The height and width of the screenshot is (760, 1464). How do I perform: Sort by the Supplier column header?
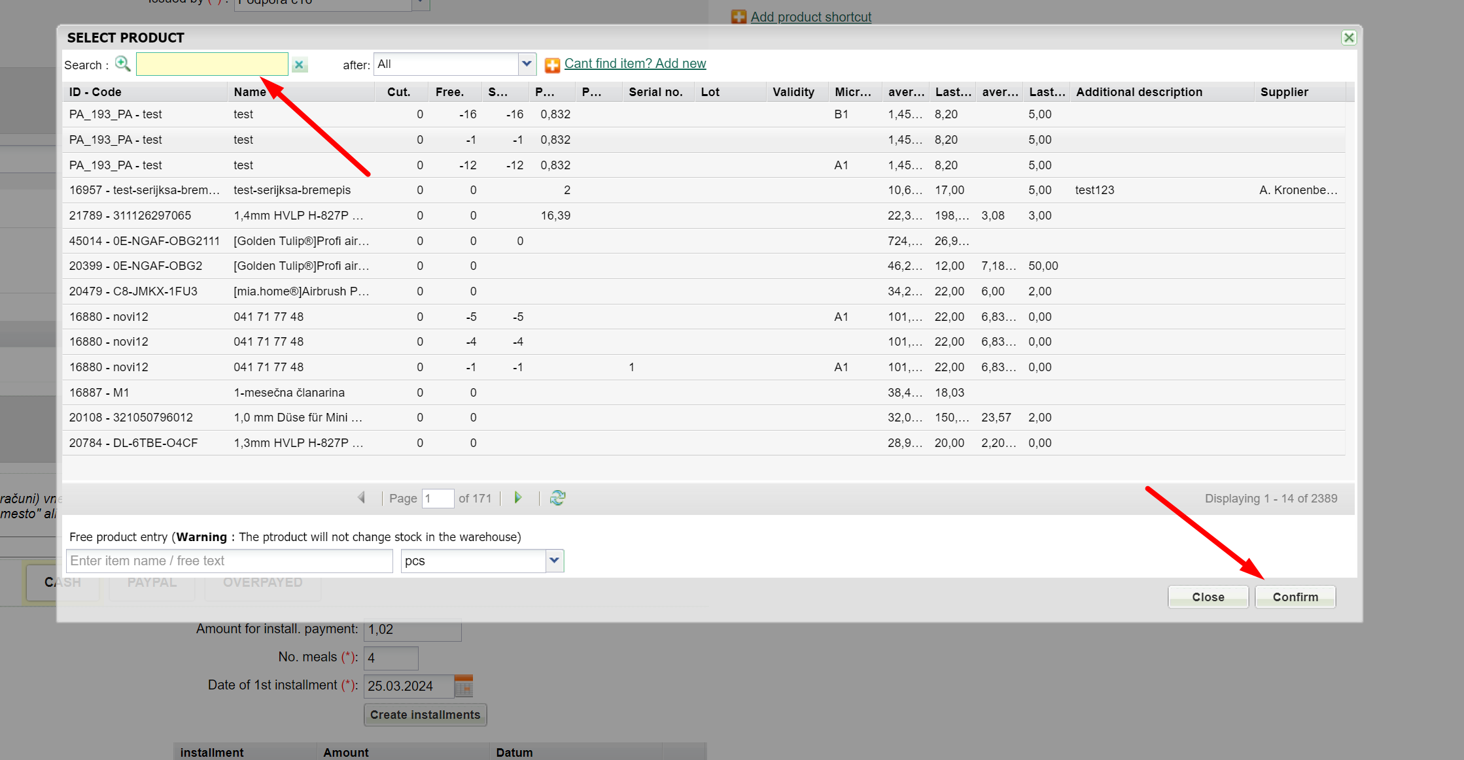pyautogui.click(x=1283, y=92)
